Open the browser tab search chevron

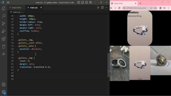pyautogui.click(x=151, y=2)
